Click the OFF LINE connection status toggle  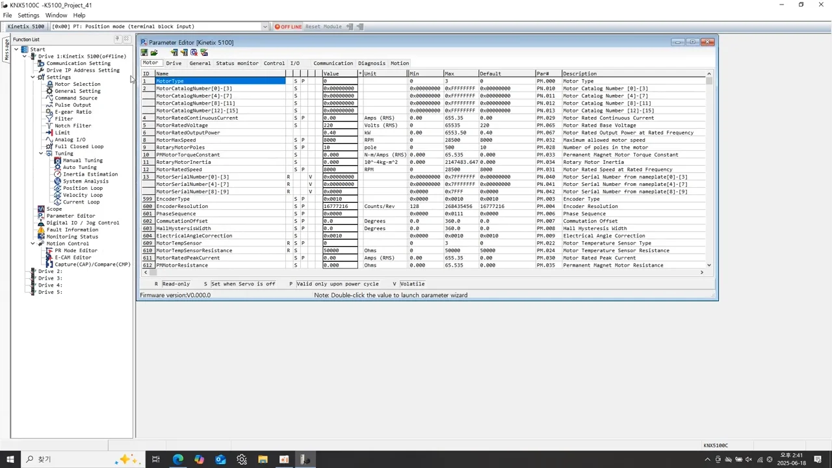[288, 27]
